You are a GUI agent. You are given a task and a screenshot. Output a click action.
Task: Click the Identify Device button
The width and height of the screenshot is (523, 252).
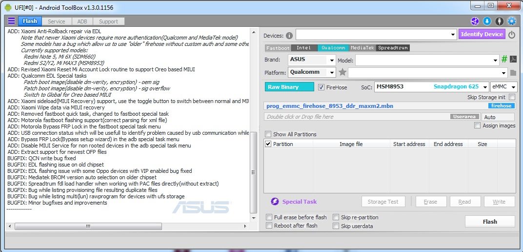tap(482, 34)
